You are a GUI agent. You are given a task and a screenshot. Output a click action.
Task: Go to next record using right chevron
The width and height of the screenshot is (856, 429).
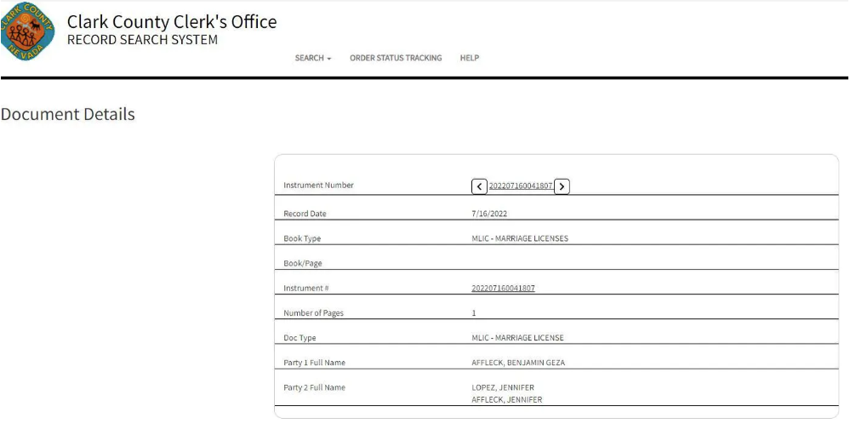[562, 186]
